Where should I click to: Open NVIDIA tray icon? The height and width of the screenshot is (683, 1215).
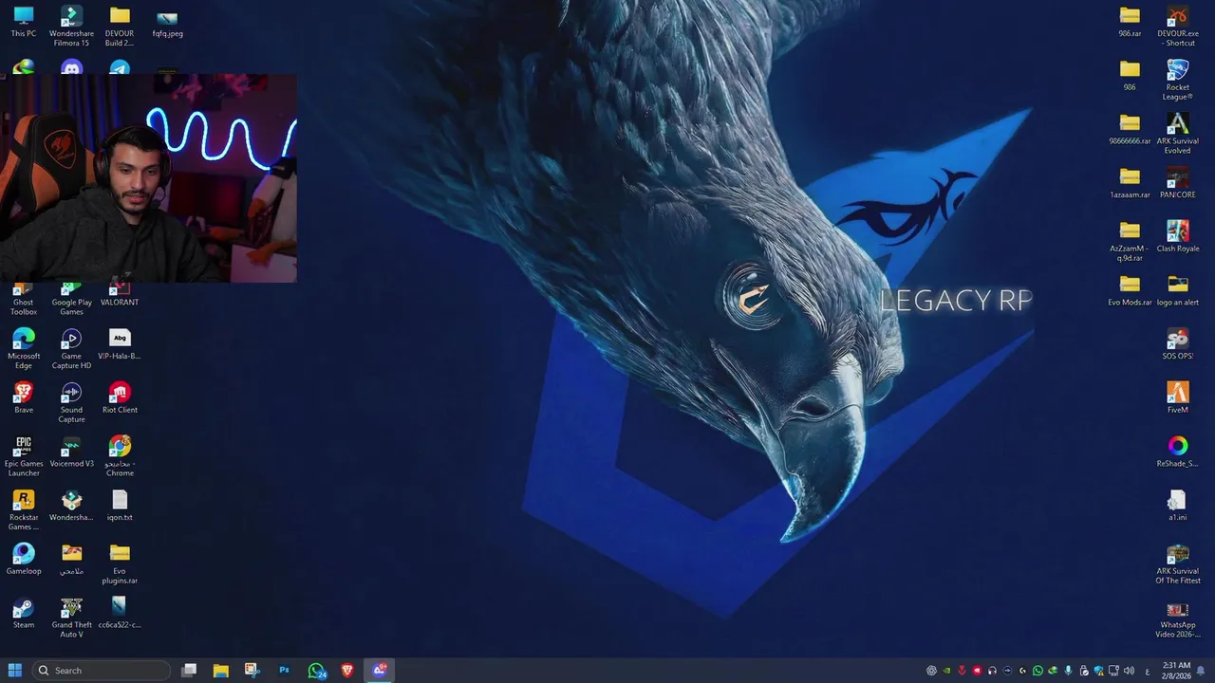[946, 671]
